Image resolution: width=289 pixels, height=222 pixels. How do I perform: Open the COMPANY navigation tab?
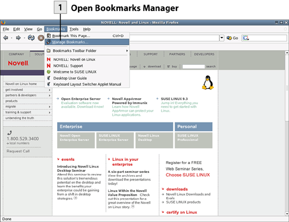[16, 54]
